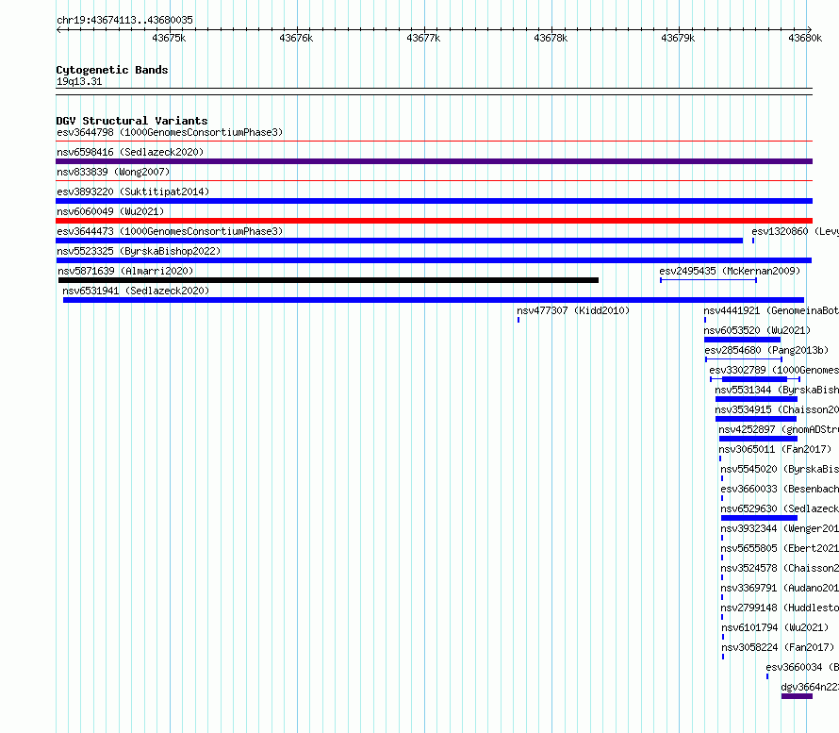Select the esv3302789 variant label

[774, 370]
